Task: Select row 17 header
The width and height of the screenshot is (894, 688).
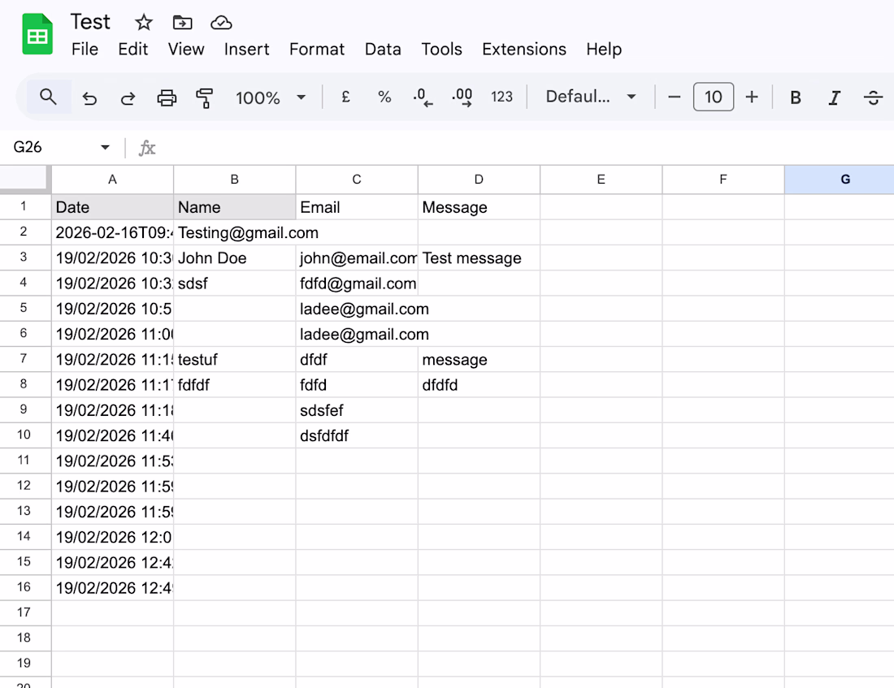Action: point(25,612)
